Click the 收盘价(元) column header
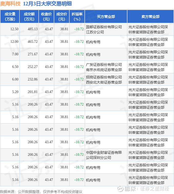 tap(46, 17)
